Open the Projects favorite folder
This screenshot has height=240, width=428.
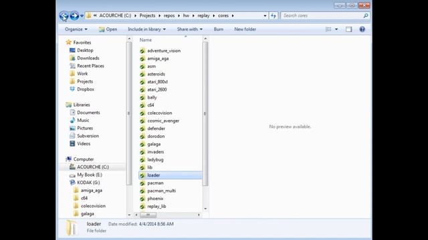(x=85, y=81)
